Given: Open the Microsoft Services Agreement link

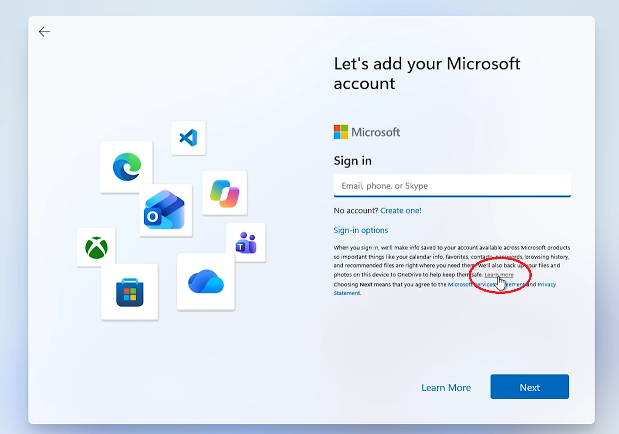Looking at the screenshot, I should coord(486,284).
